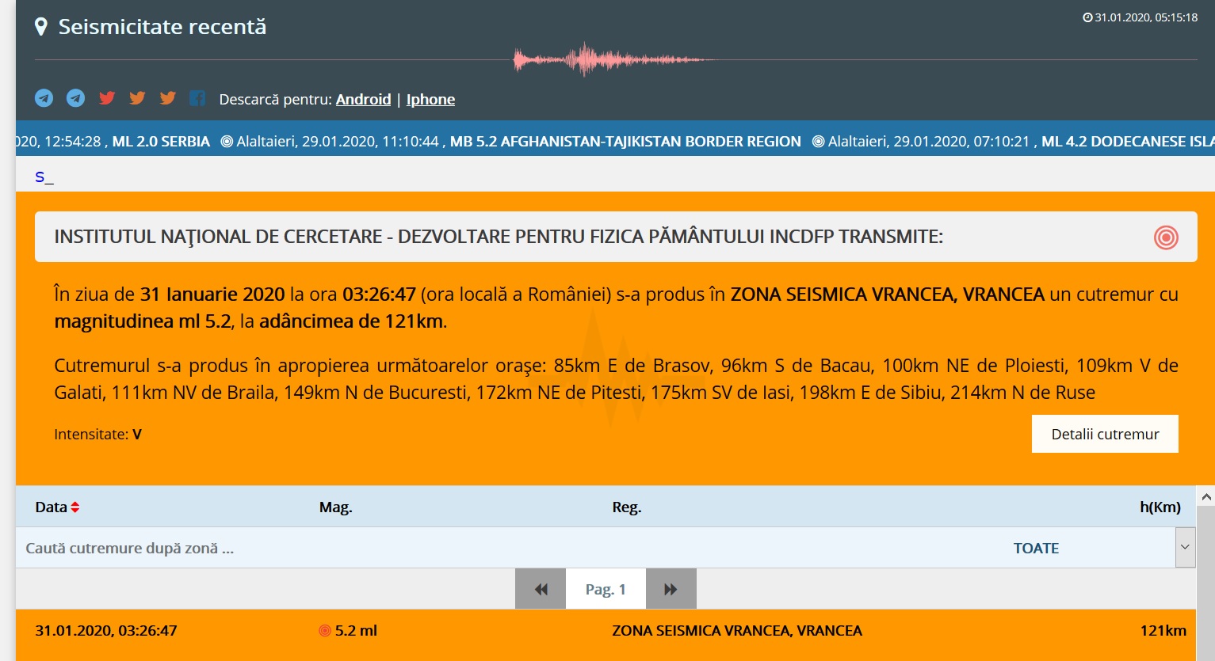Click the red target icon in alert header
1215x661 pixels.
click(x=1166, y=237)
